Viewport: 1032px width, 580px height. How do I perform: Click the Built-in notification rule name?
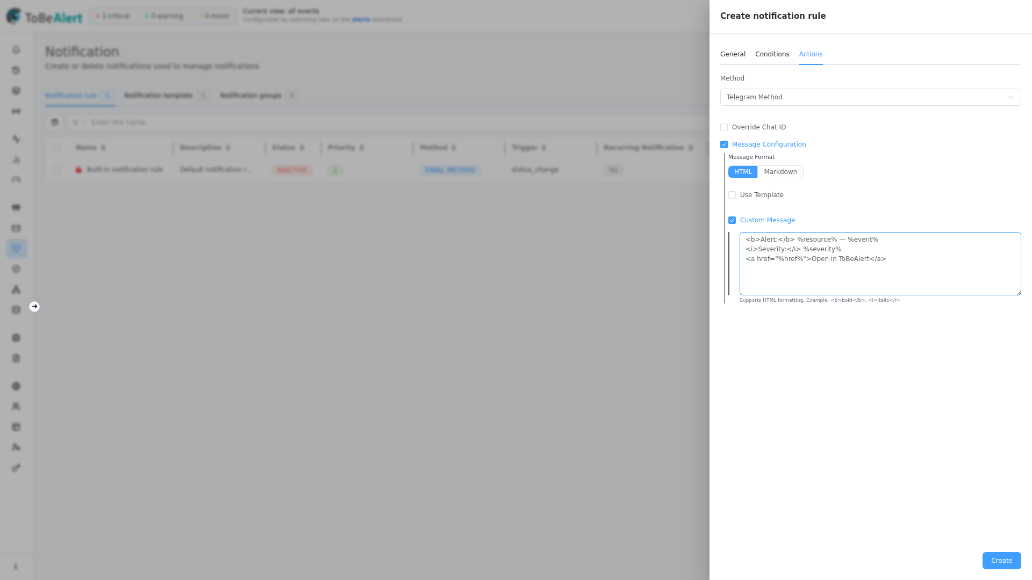124,170
